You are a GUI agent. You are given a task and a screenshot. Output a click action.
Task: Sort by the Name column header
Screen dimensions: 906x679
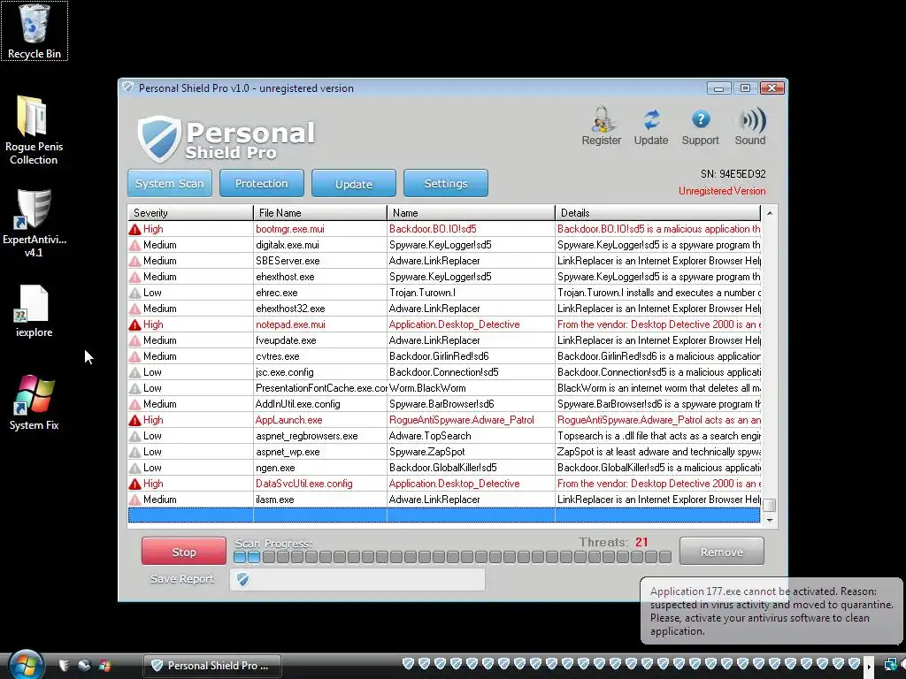click(471, 212)
